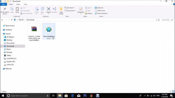Go up one folder level
Viewport: 175px width, 98px height.
12,20
